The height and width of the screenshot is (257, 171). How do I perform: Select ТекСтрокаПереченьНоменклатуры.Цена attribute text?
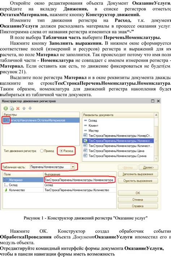[x=117, y=151]
